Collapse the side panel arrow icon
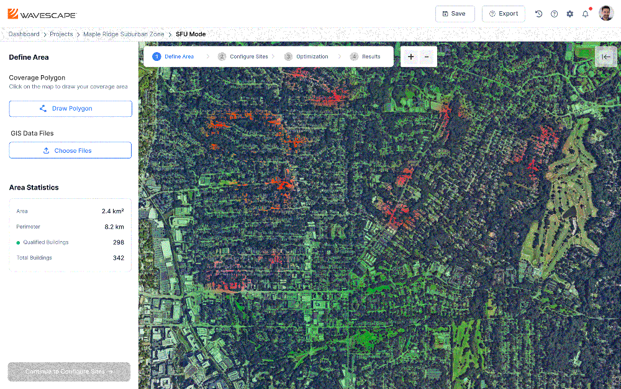 [606, 57]
